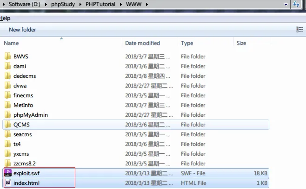Click the New folder button
Image resolution: width=306 pixels, height=189 pixels.
(22, 30)
